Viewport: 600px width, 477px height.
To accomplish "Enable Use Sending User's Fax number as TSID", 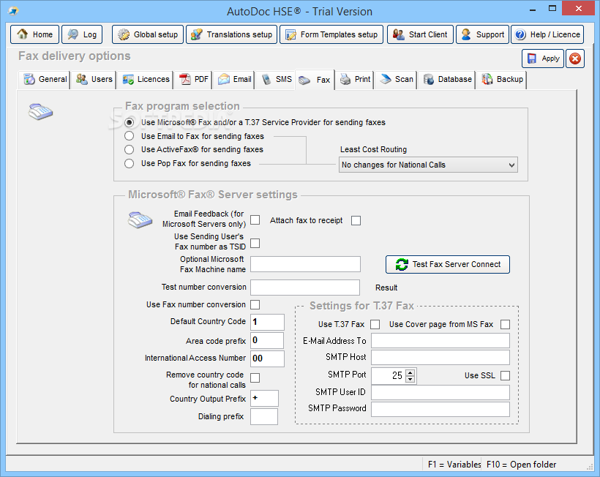I will pos(255,244).
